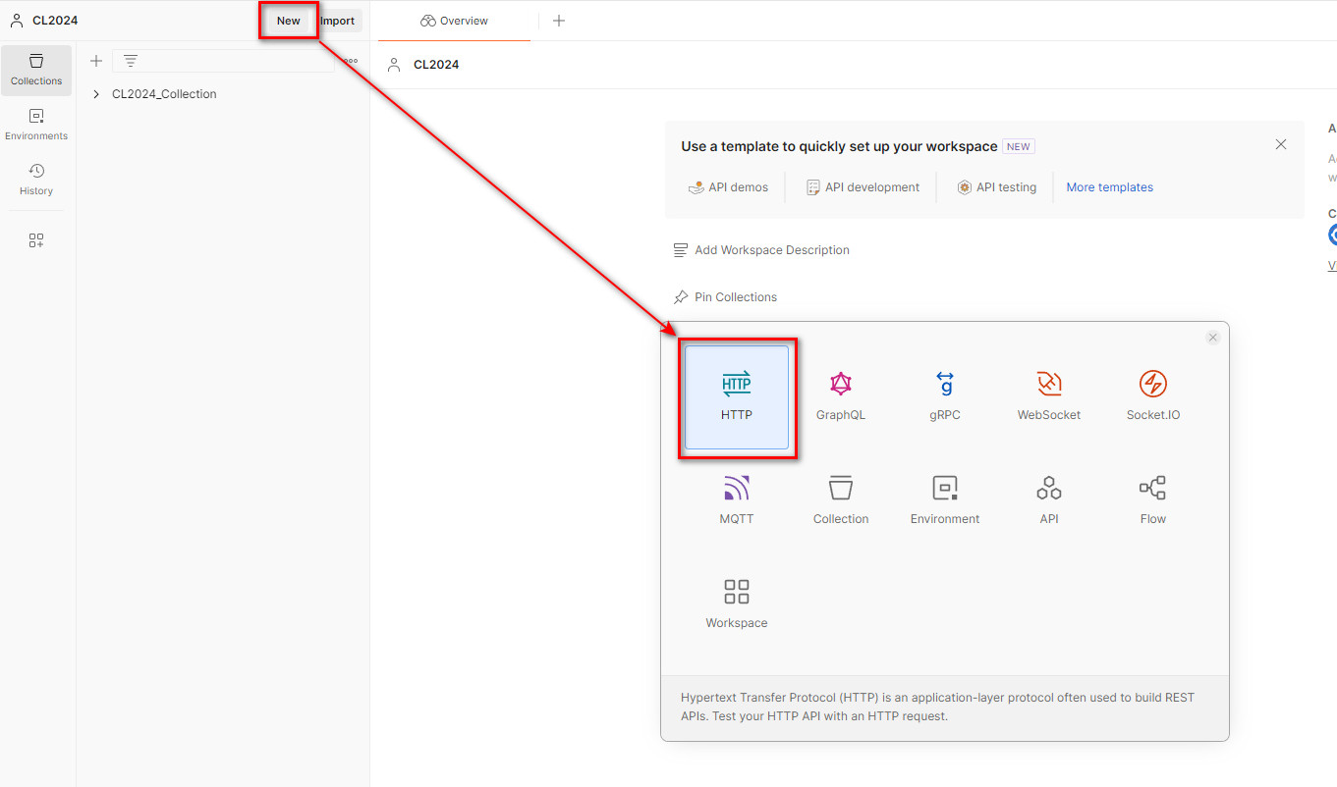Screen dimensions: 1337x787
Task: Open a new tab with plus
Action: pyautogui.click(x=559, y=21)
